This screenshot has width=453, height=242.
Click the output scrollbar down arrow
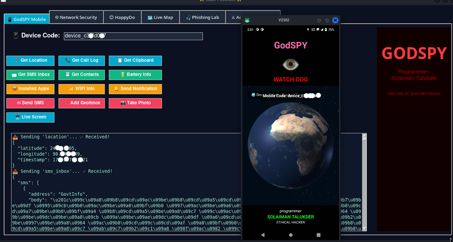point(364,228)
